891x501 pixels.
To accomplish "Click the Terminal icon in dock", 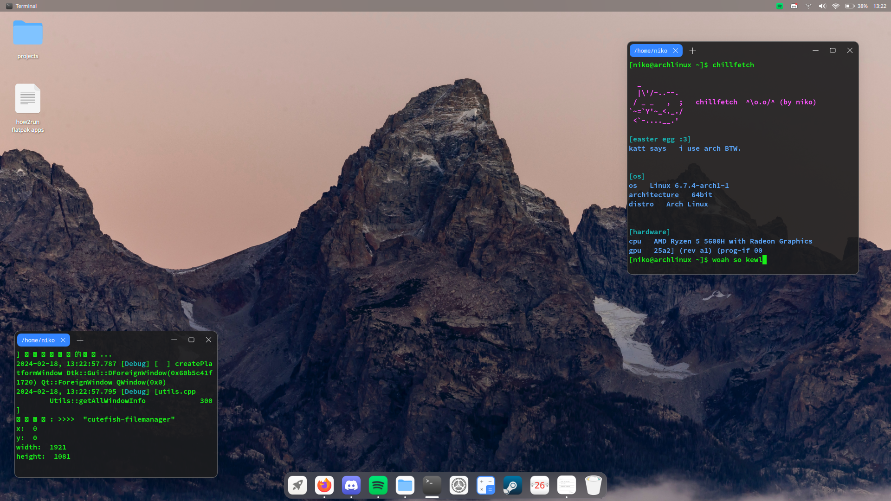I will 432,485.
